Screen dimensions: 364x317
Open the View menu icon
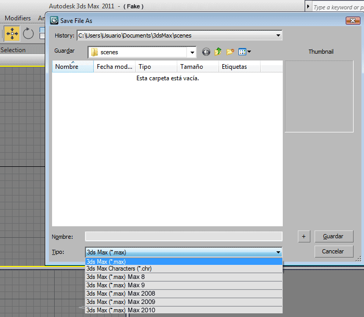[242, 52]
